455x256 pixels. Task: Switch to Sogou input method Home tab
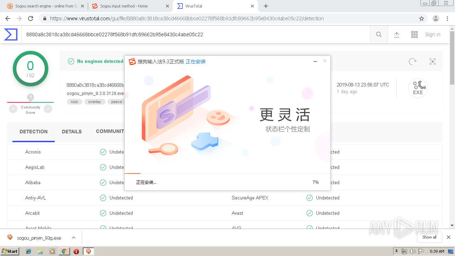(130, 6)
